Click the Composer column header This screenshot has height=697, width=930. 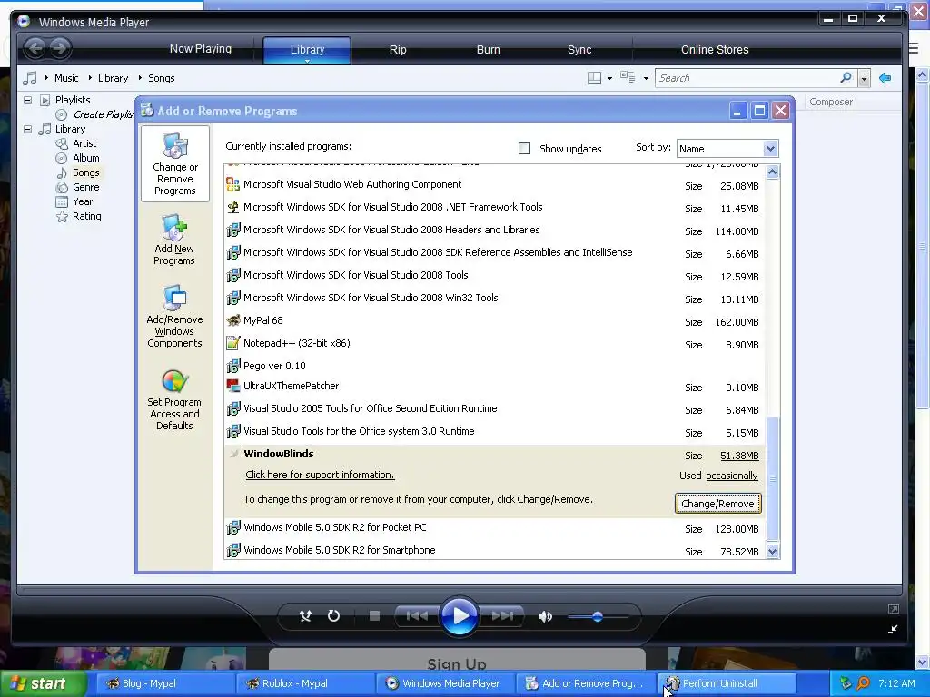point(831,102)
